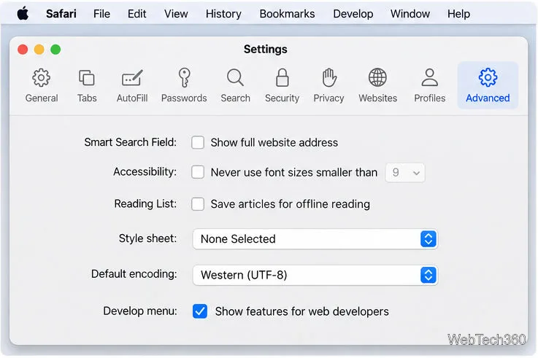Open the Default encoding popup menu
Viewport: 538px width, 358px height.
[315, 275]
